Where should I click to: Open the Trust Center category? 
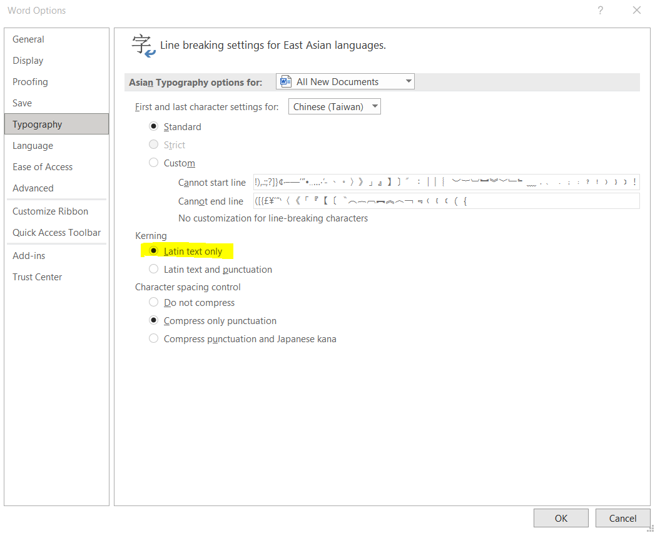[38, 277]
